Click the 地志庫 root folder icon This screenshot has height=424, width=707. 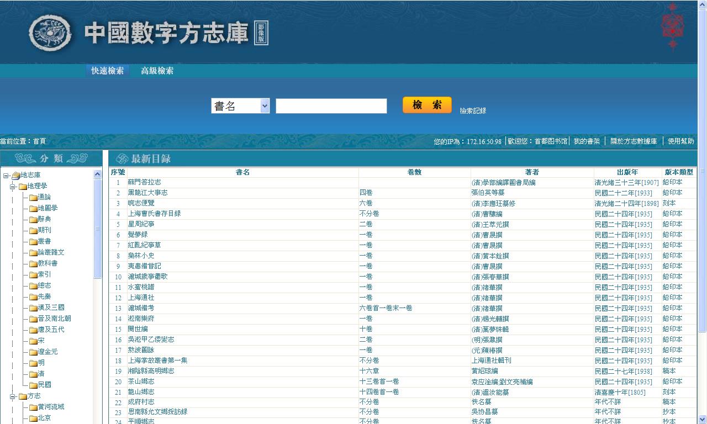click(15, 176)
